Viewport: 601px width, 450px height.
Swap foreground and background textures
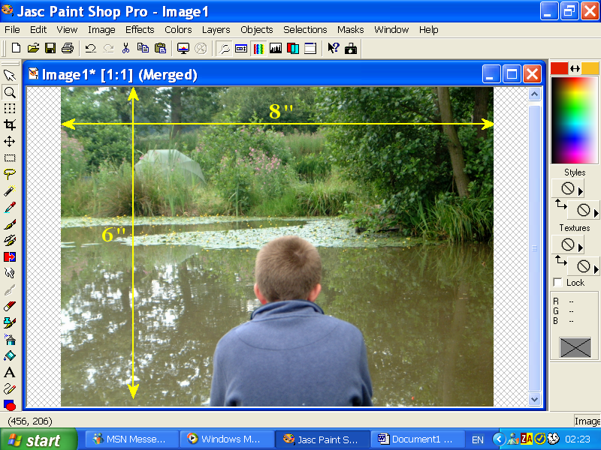tap(560, 261)
